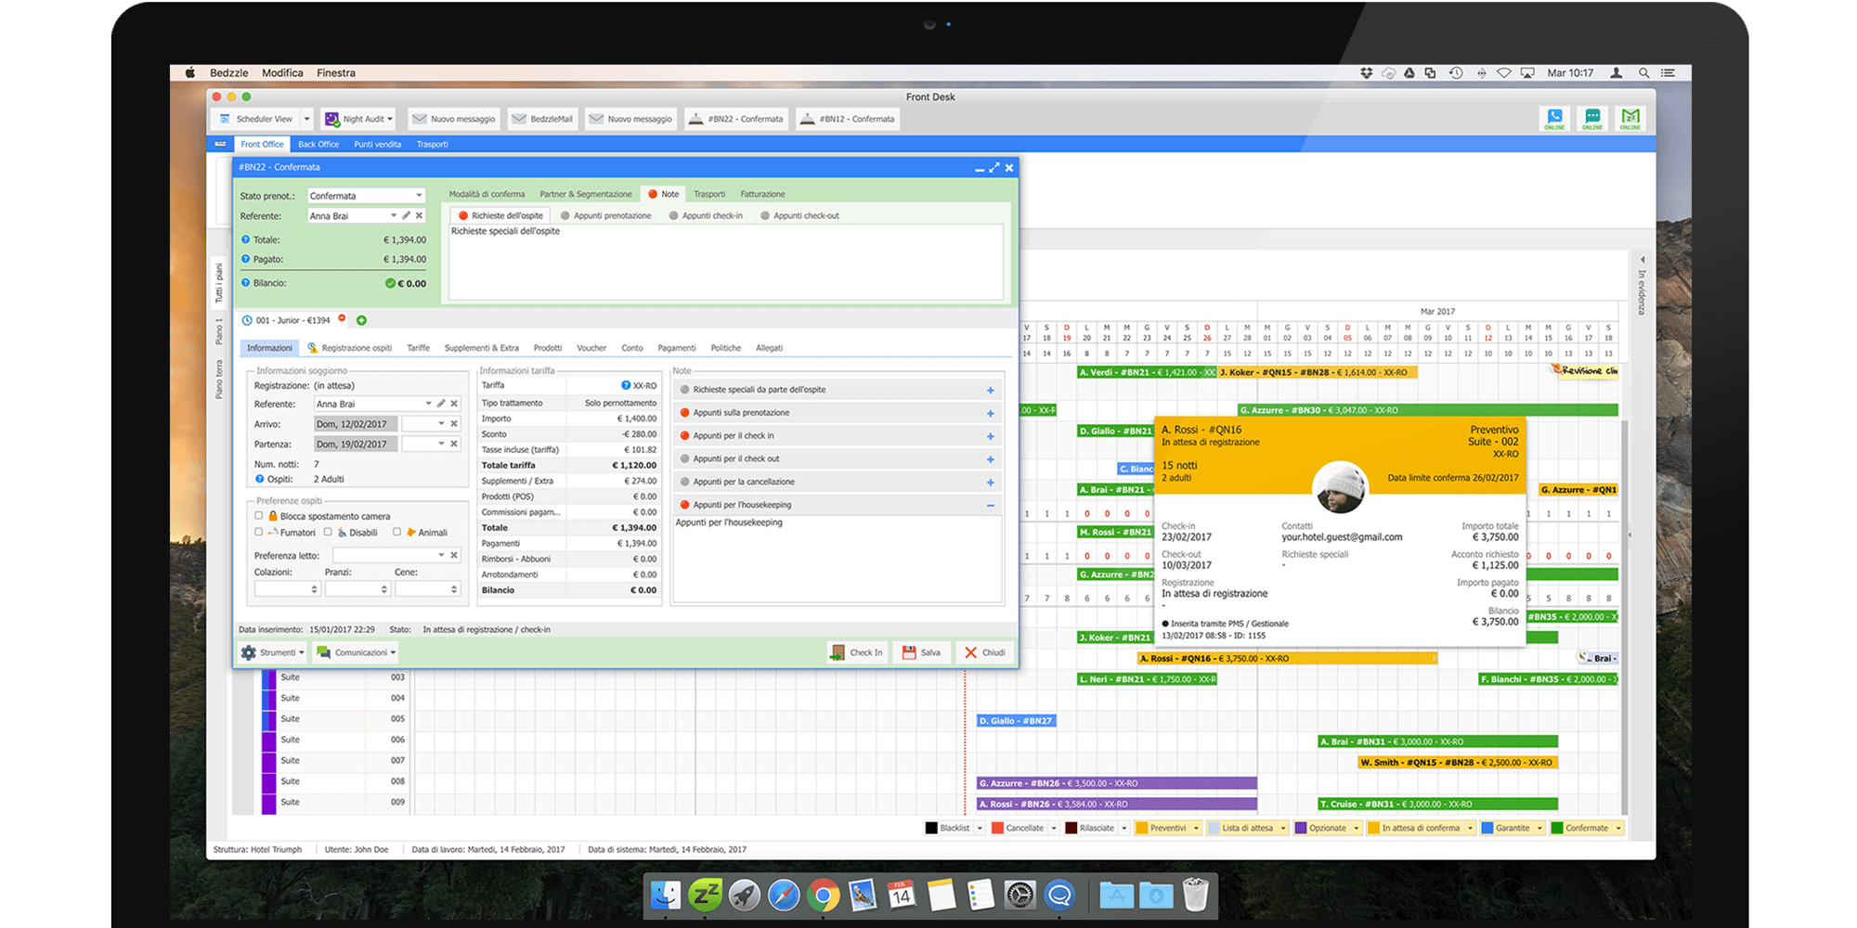The height and width of the screenshot is (928, 1857).
Task: Open W. Smith #QN15 - #BN28 booking bar
Action: pos(1458,762)
